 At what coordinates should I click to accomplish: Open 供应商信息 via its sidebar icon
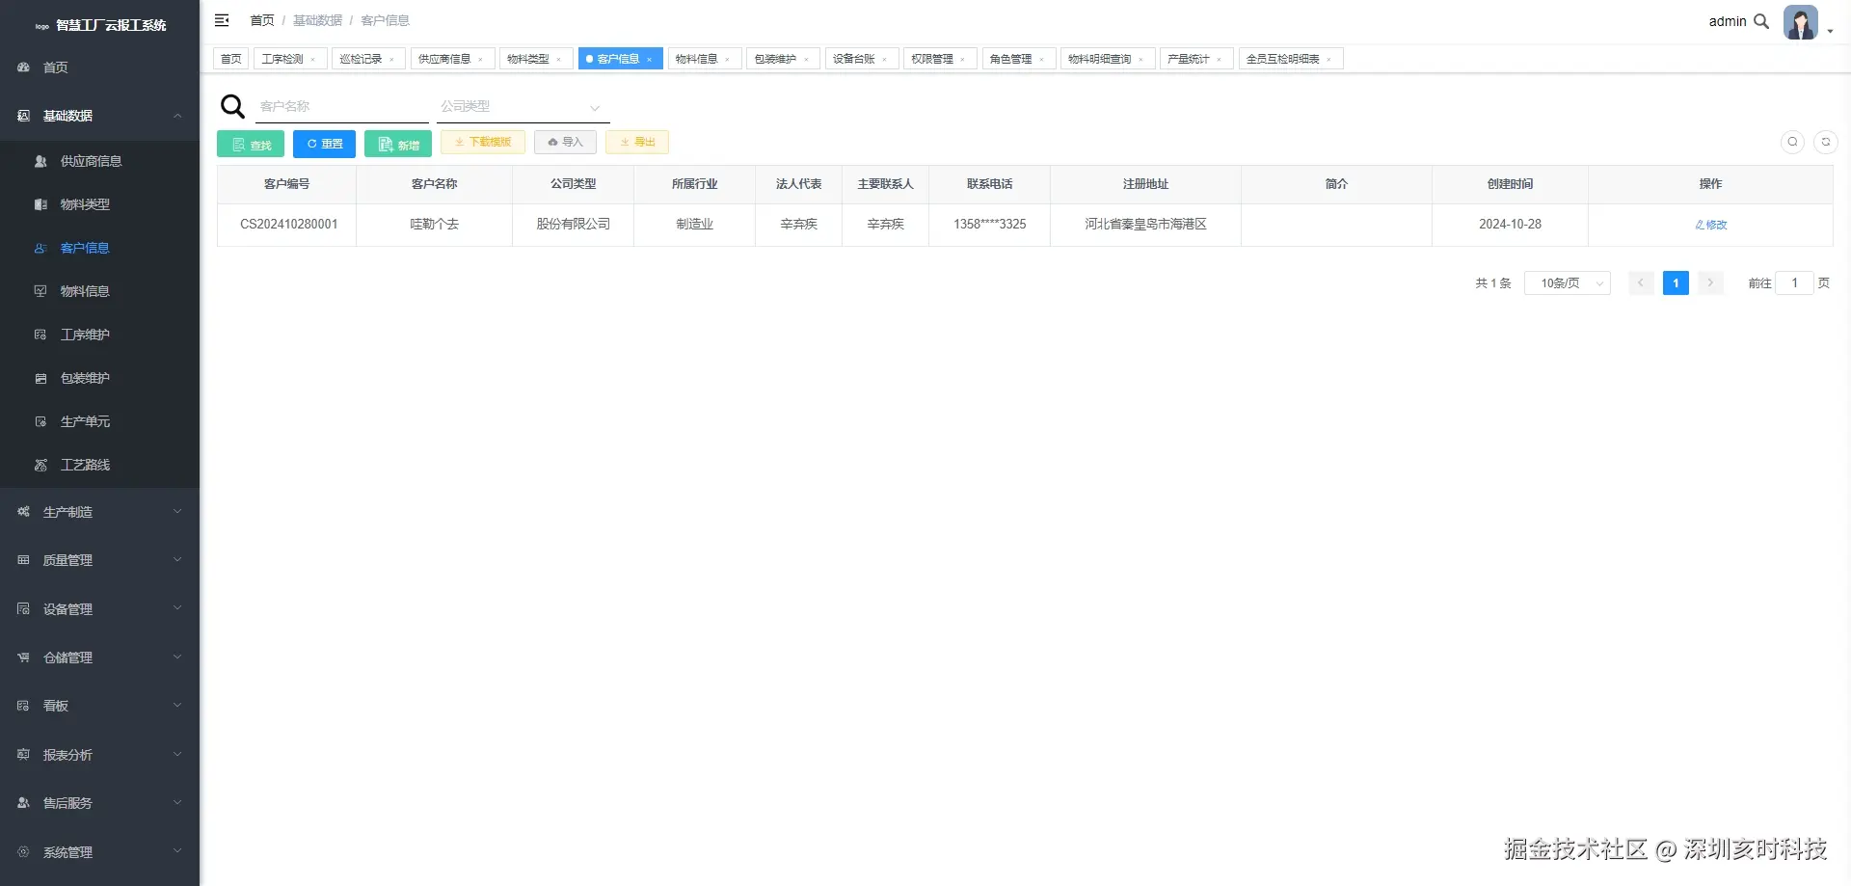(40, 161)
